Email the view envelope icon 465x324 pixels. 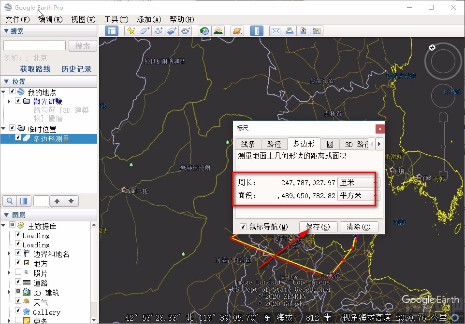[x=276, y=31]
